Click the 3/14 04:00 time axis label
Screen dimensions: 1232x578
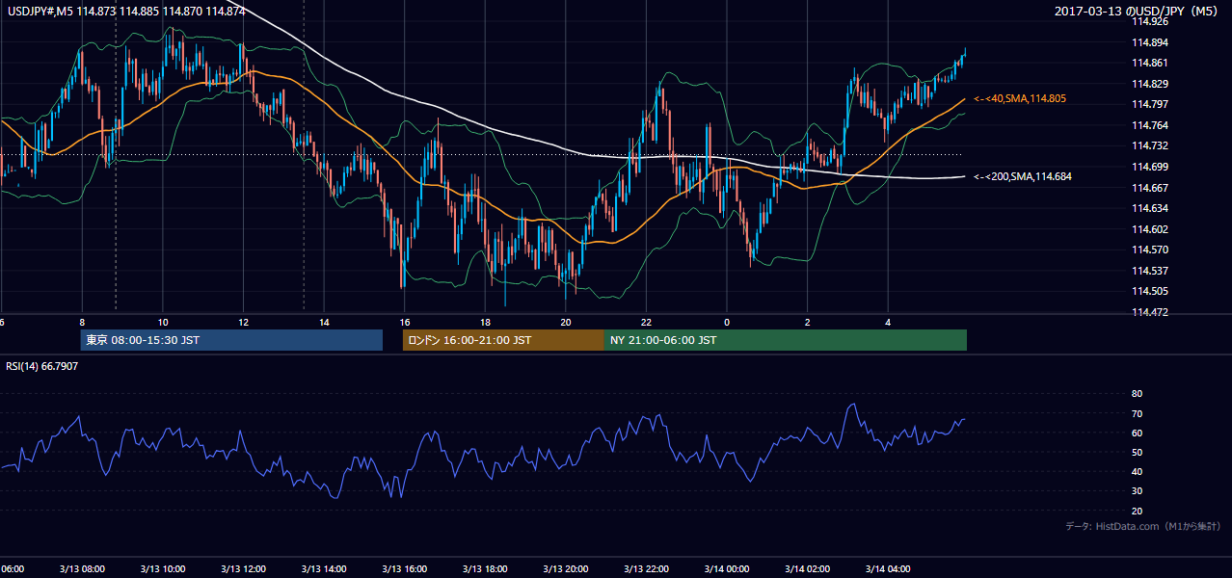[x=888, y=568]
